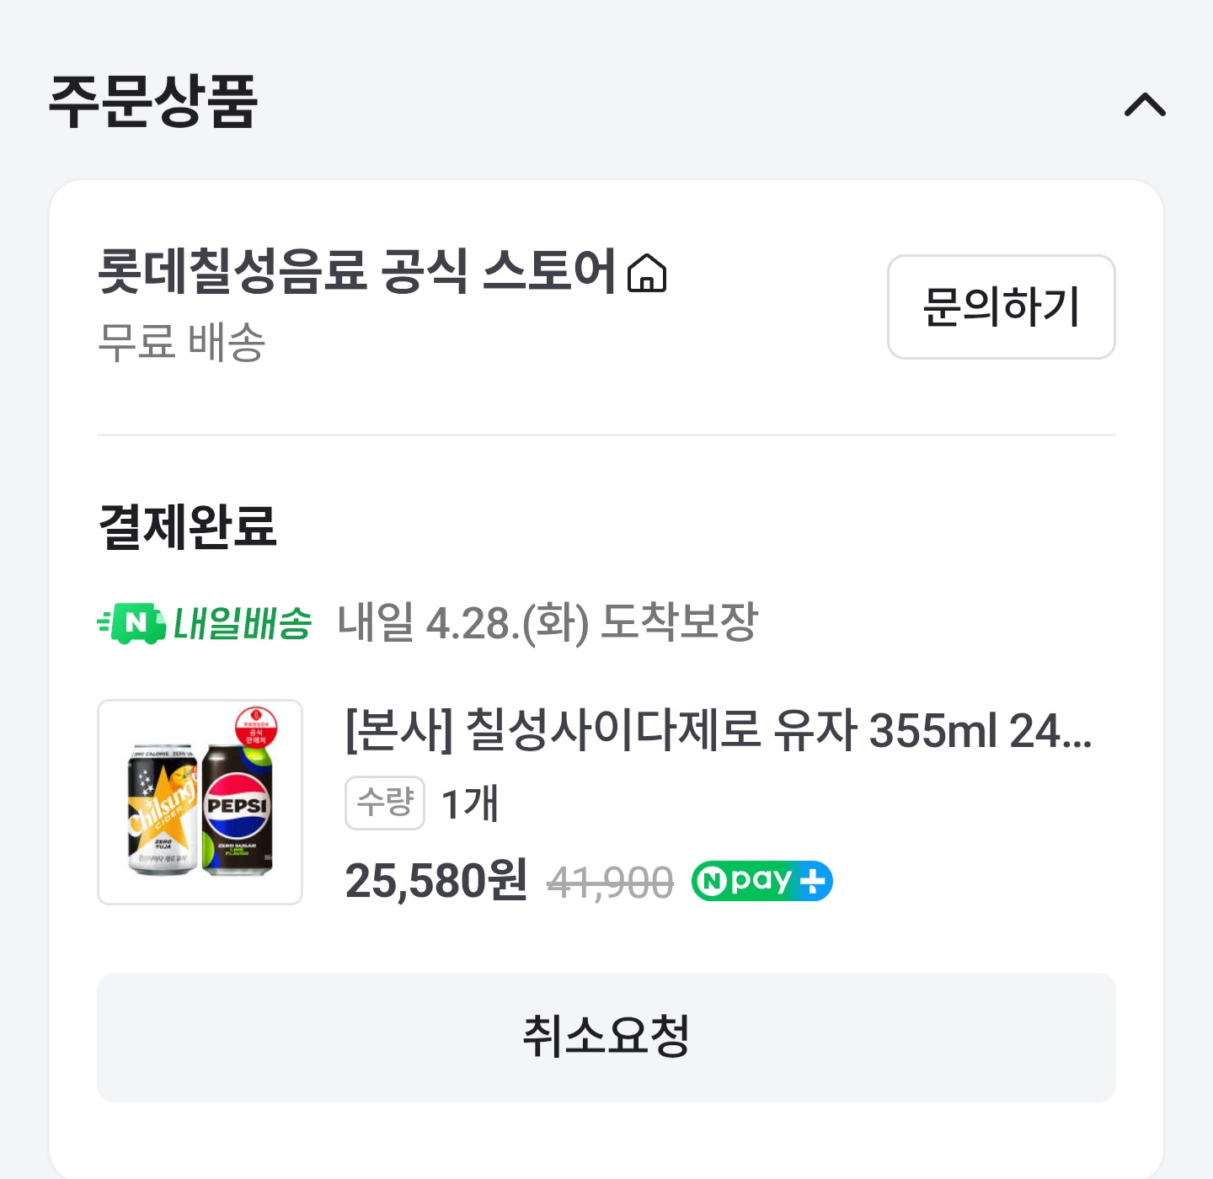This screenshot has width=1213, height=1179.
Task: Tap the 25,580원 price text
Action: coord(436,881)
